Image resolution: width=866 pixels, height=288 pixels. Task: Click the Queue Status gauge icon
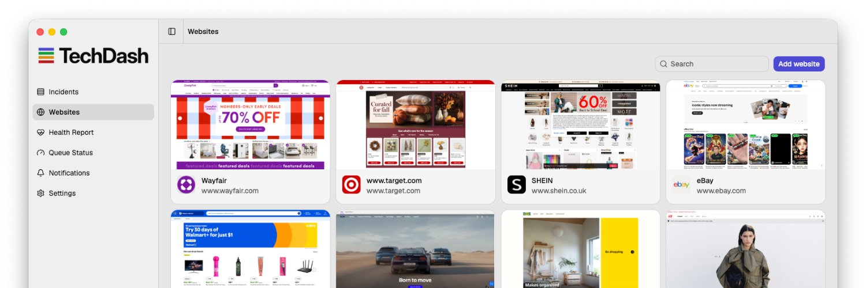[x=40, y=153]
